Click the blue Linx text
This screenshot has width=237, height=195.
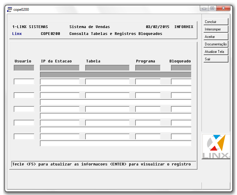point(17,34)
